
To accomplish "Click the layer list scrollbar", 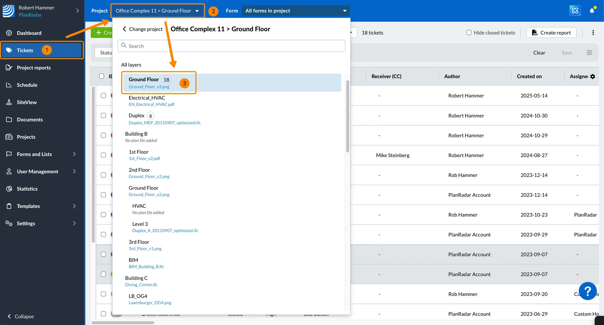I will pos(348,116).
